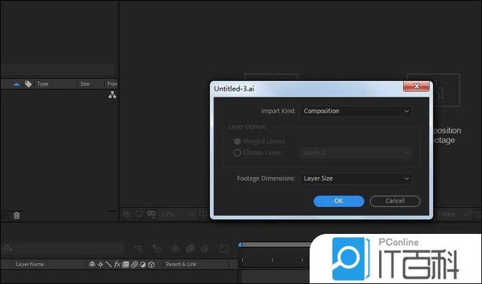Click the adjustment layer half-circle column icon

click(143, 264)
